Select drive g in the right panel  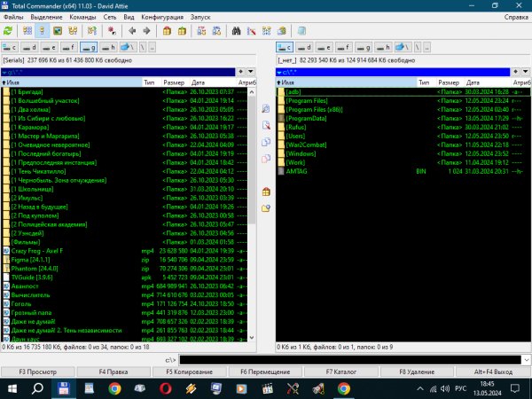(x=364, y=48)
